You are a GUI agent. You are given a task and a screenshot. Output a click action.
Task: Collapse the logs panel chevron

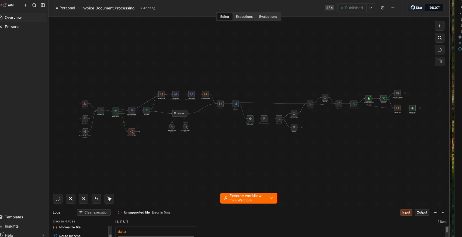pos(443,212)
